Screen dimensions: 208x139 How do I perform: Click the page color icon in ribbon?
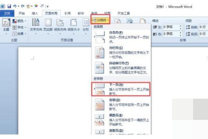point(130,21)
